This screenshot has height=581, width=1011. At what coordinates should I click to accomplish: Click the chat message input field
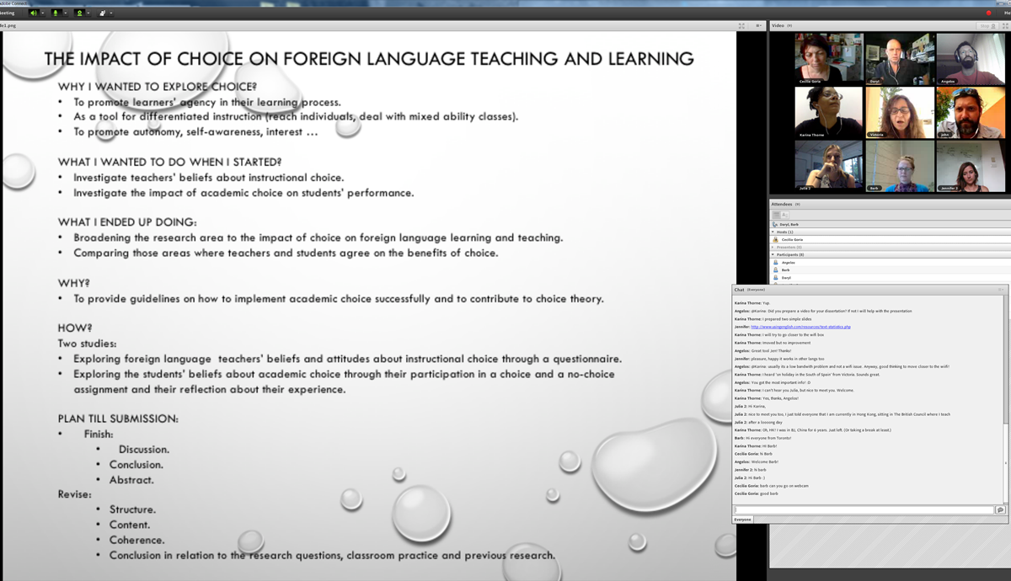pyautogui.click(x=864, y=510)
